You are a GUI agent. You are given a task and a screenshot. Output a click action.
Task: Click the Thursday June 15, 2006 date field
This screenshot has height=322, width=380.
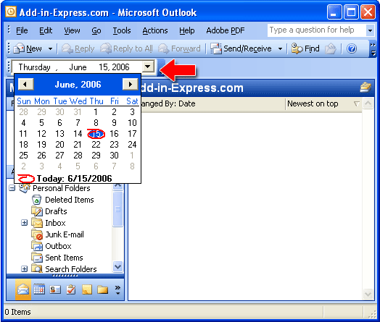tap(77, 67)
